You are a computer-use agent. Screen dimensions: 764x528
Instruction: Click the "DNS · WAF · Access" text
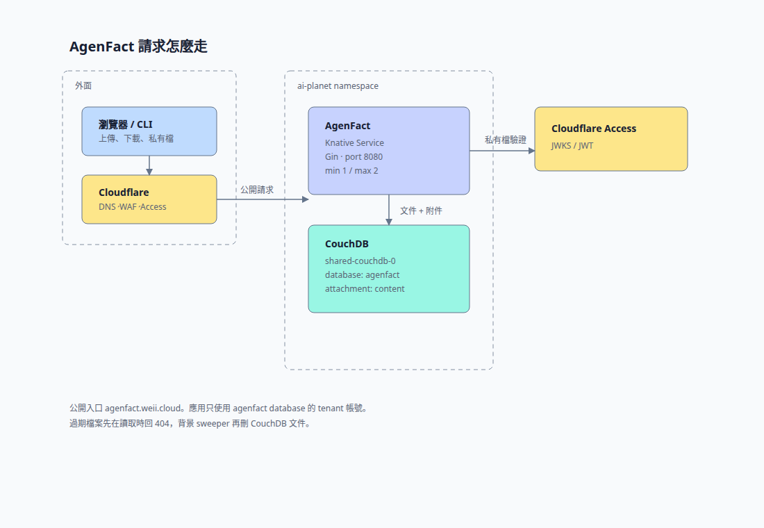click(133, 207)
